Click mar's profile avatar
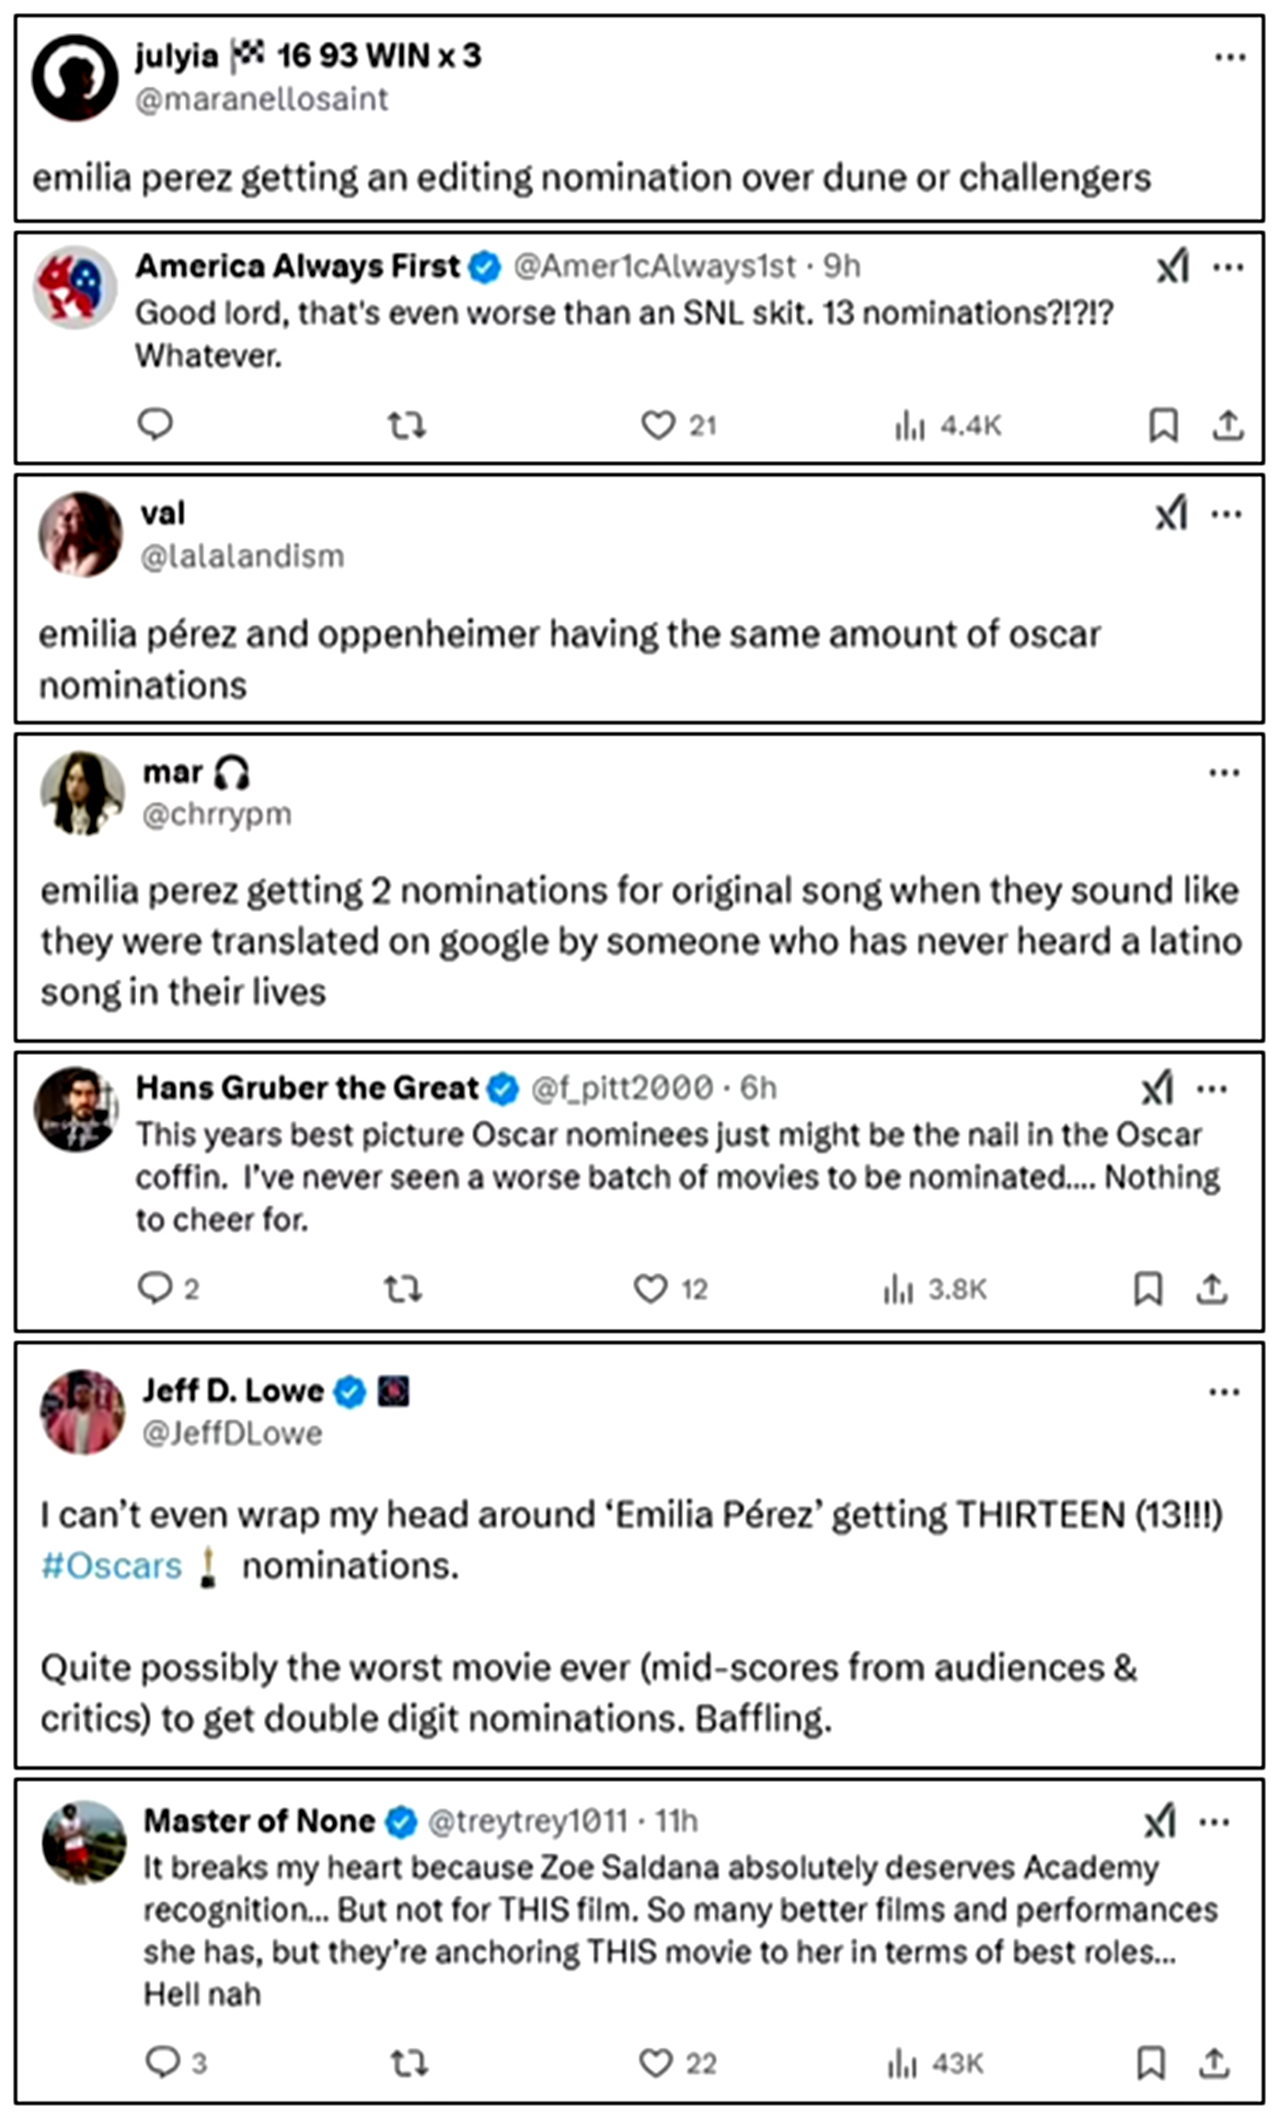This screenshot has width=1279, height=2116. coord(82,792)
